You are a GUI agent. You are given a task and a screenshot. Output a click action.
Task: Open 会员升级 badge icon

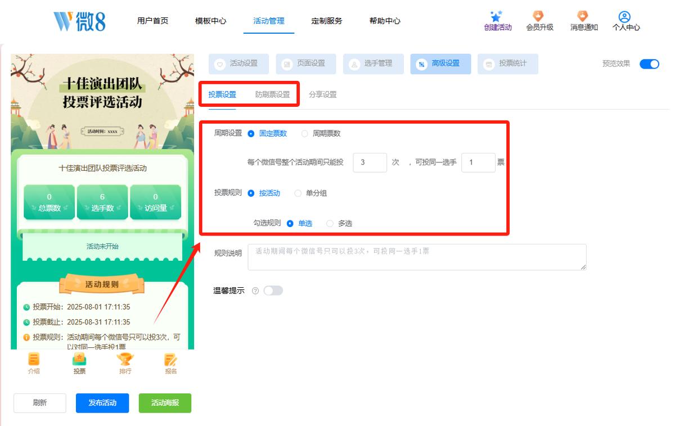pyautogui.click(x=538, y=16)
